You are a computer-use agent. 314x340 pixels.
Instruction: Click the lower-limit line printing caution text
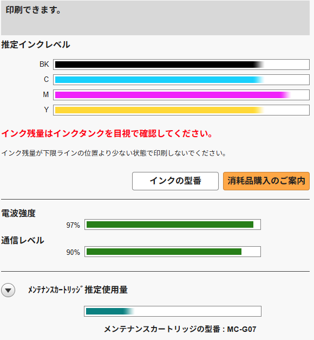(114, 153)
